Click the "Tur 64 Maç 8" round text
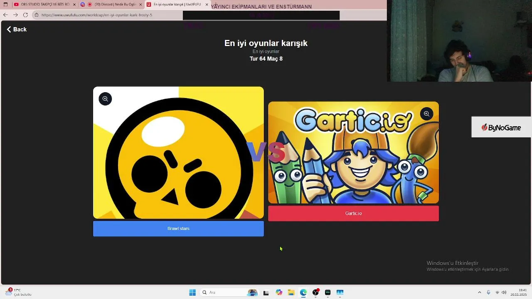The width and height of the screenshot is (532, 299). click(266, 59)
